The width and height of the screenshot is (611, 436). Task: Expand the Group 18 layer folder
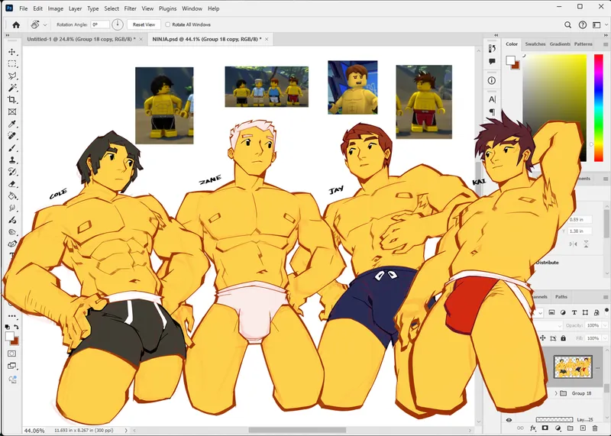(556, 393)
